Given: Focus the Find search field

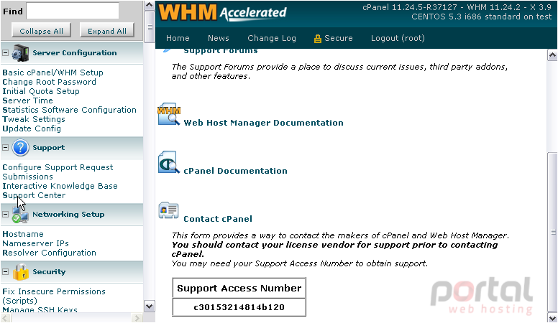Looking at the screenshot, I should pyautogui.click(x=73, y=11).
